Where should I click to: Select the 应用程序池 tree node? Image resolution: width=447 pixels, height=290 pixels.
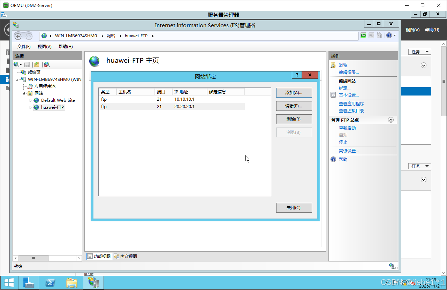(x=45, y=86)
